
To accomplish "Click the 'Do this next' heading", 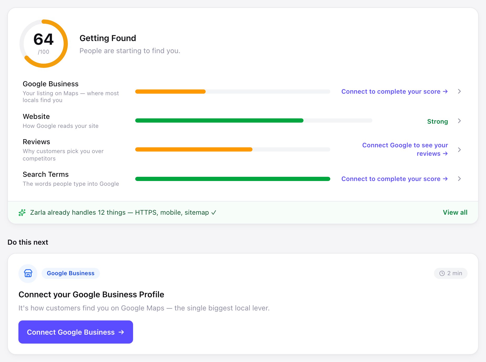I will pyautogui.click(x=28, y=242).
